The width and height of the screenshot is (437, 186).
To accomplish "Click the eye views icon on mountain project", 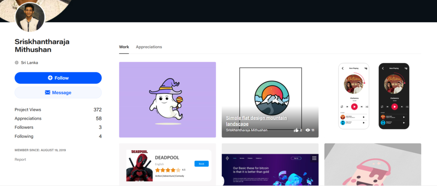I will (308, 130).
